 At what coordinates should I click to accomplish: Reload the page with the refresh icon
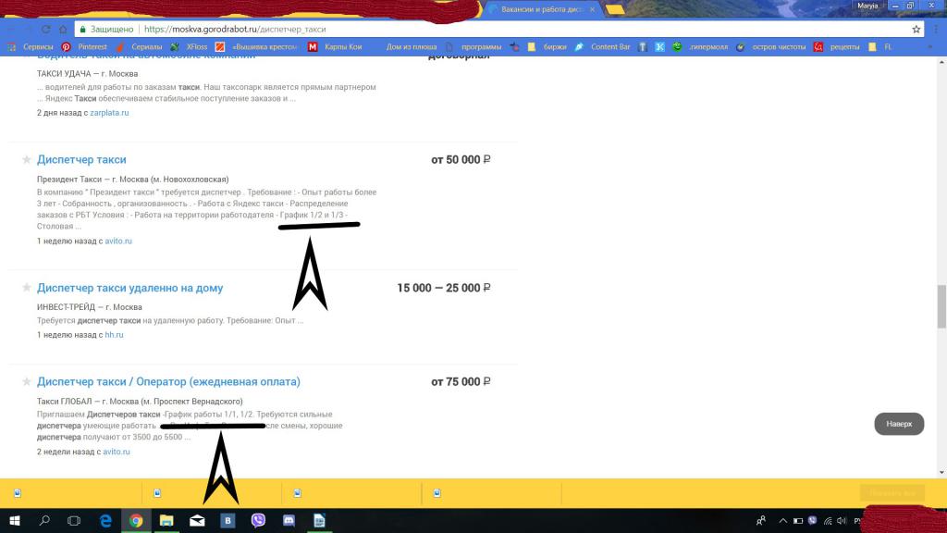tap(45, 29)
